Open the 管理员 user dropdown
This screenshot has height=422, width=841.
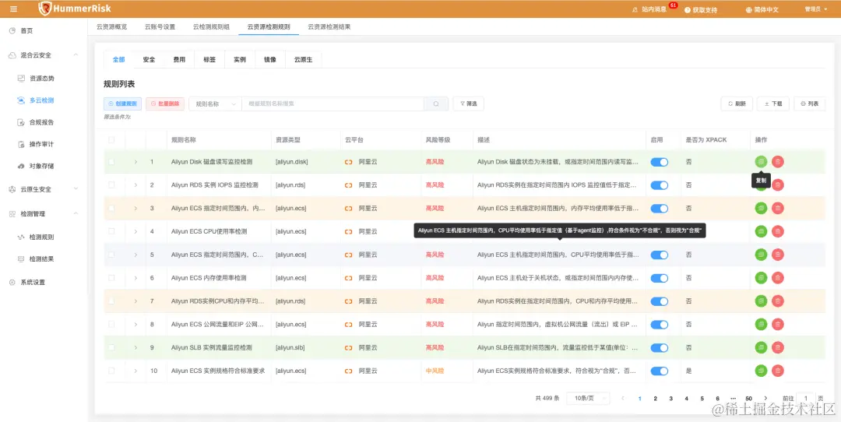click(816, 9)
